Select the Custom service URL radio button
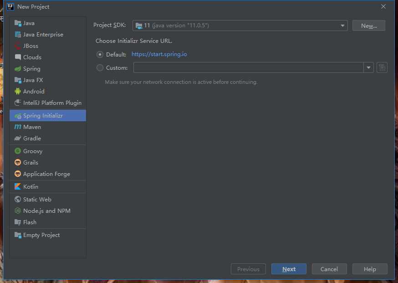The width and height of the screenshot is (398, 283). 100,68
